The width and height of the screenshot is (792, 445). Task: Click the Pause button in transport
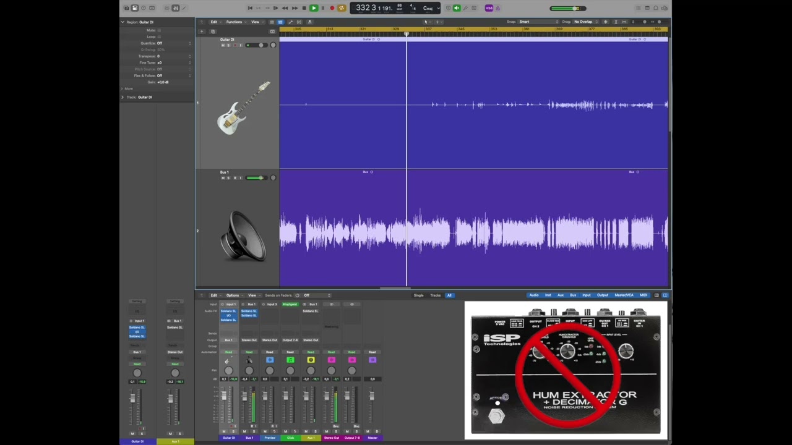322,8
